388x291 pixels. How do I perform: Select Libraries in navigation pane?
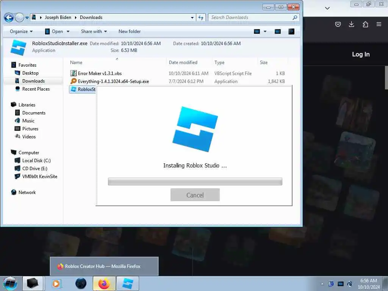[27, 105]
